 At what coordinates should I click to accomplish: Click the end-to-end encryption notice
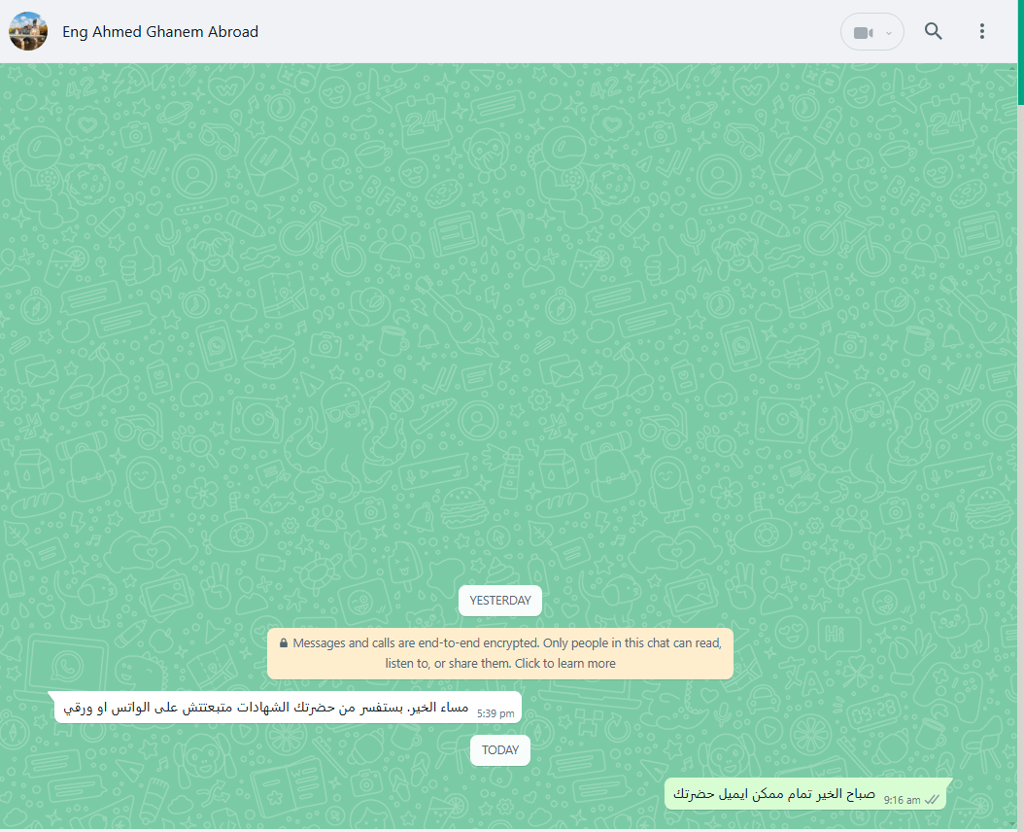(x=500, y=653)
